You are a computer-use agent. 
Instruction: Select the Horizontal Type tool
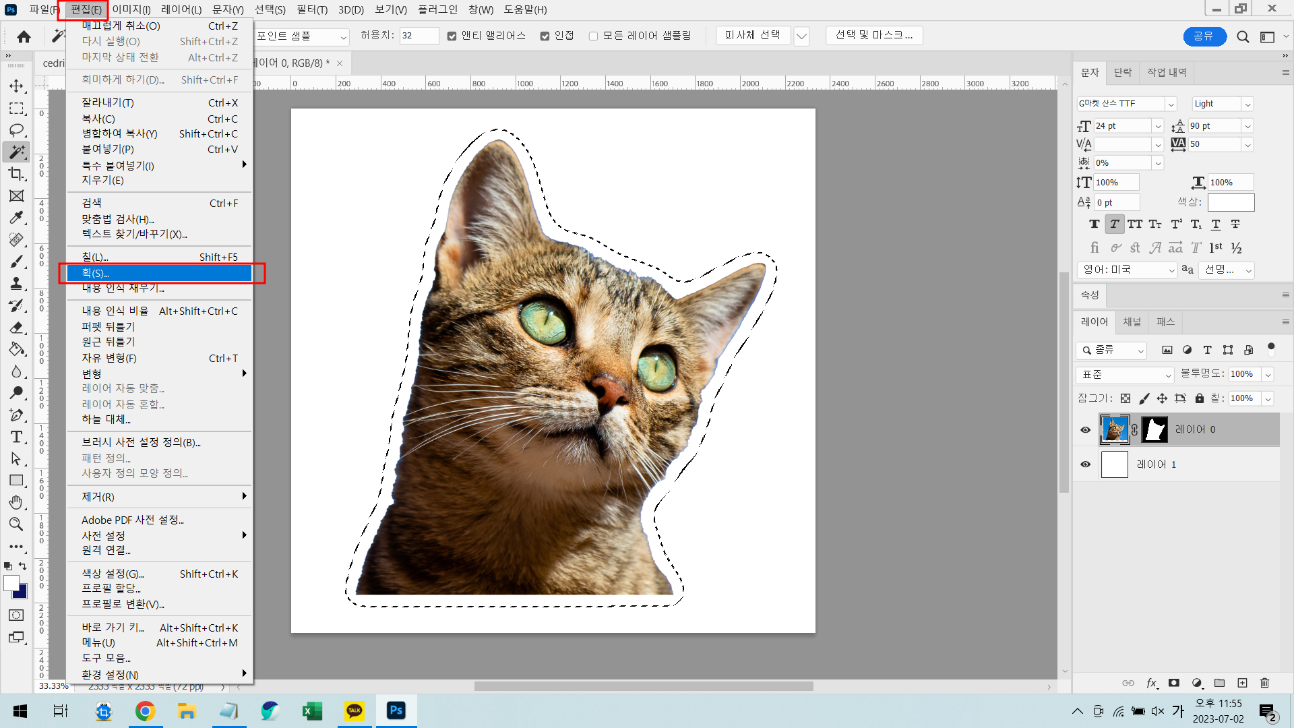click(17, 437)
